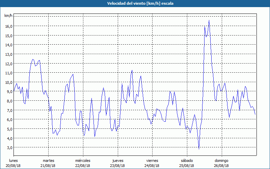This screenshot has height=169, width=270.
Task: Click the 'miércoles' day label
Action: click(83, 161)
